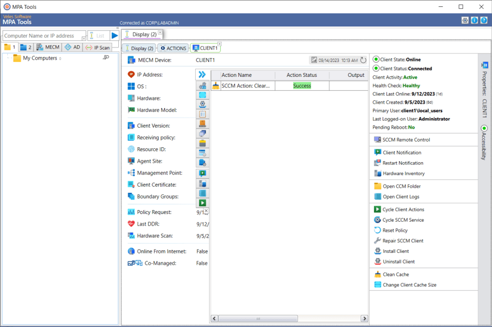Click Cycle SCCM Service
The height and width of the screenshot is (327, 492).
click(x=399, y=220)
